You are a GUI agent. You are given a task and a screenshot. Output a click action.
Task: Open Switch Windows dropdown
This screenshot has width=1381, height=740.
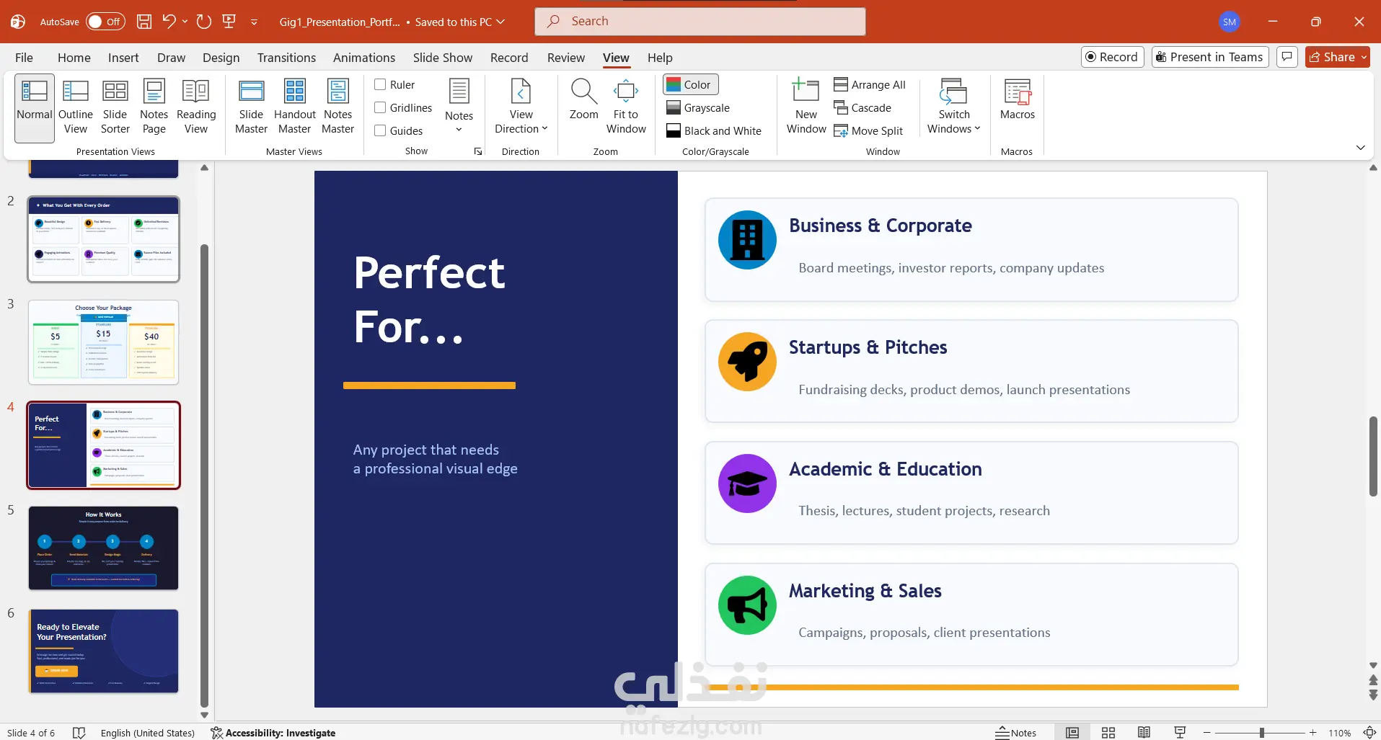pos(954,108)
